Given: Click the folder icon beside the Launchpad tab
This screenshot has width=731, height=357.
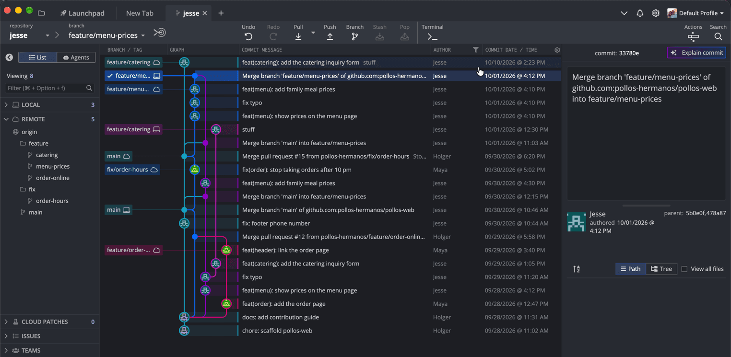Looking at the screenshot, I should point(41,13).
